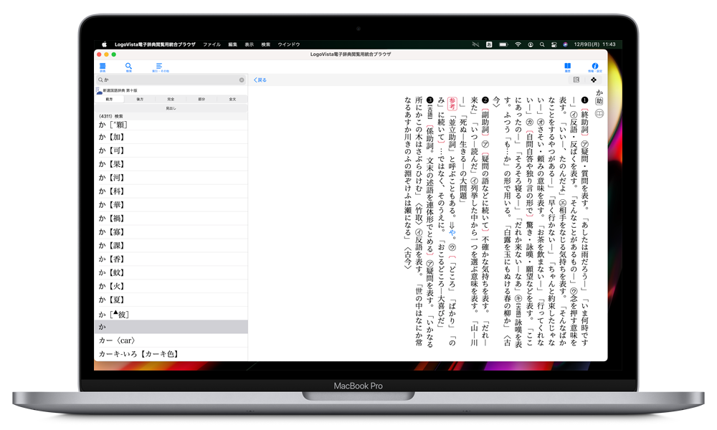
Task: Select the か【果】 entry in the results
Action: tap(171, 164)
